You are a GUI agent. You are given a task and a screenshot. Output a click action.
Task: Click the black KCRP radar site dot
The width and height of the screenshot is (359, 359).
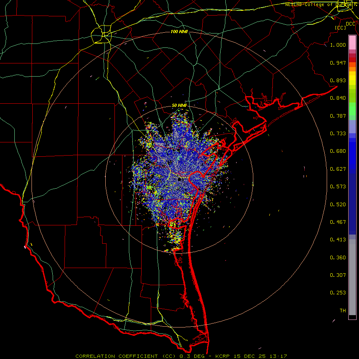[x=179, y=179]
